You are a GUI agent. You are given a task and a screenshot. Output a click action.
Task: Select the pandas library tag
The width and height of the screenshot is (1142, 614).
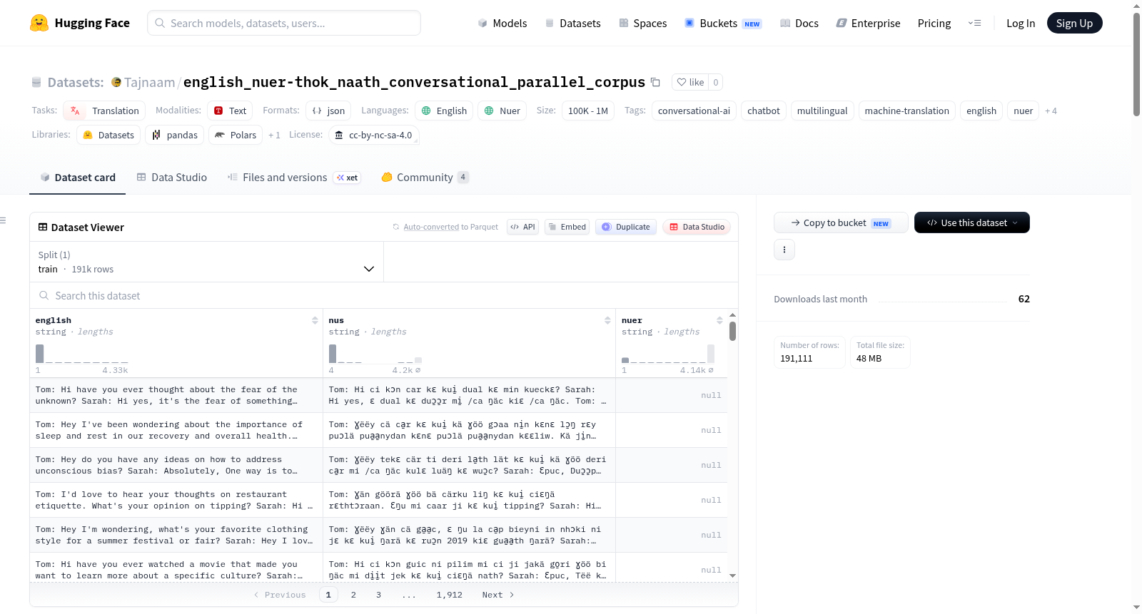[175, 135]
